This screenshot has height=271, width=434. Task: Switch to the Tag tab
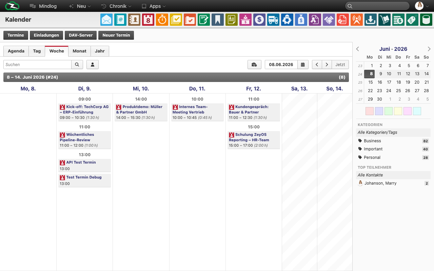click(x=37, y=51)
